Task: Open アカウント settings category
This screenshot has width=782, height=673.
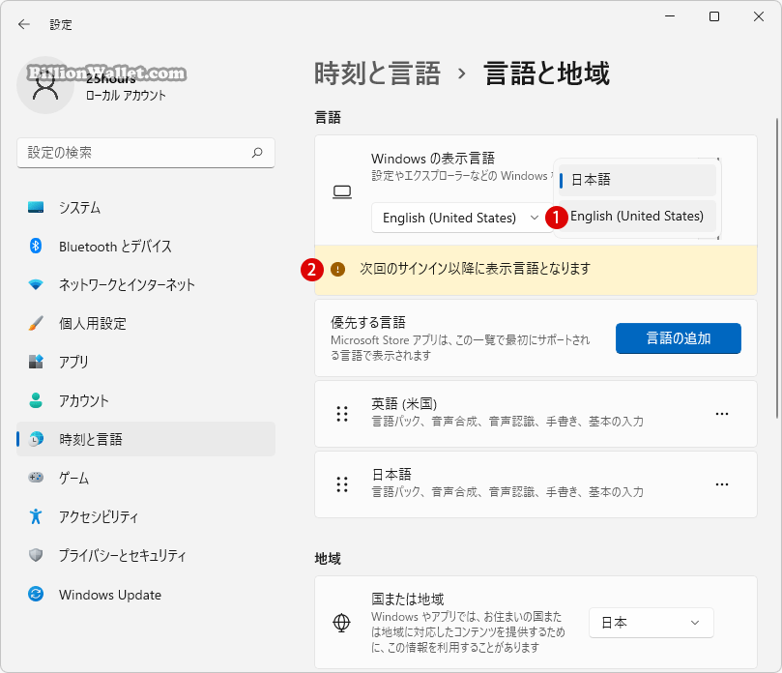Action: pyautogui.click(x=146, y=400)
